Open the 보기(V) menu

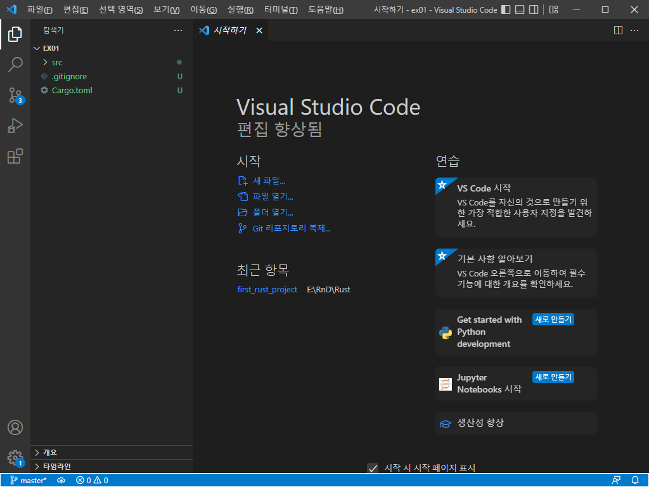(167, 10)
